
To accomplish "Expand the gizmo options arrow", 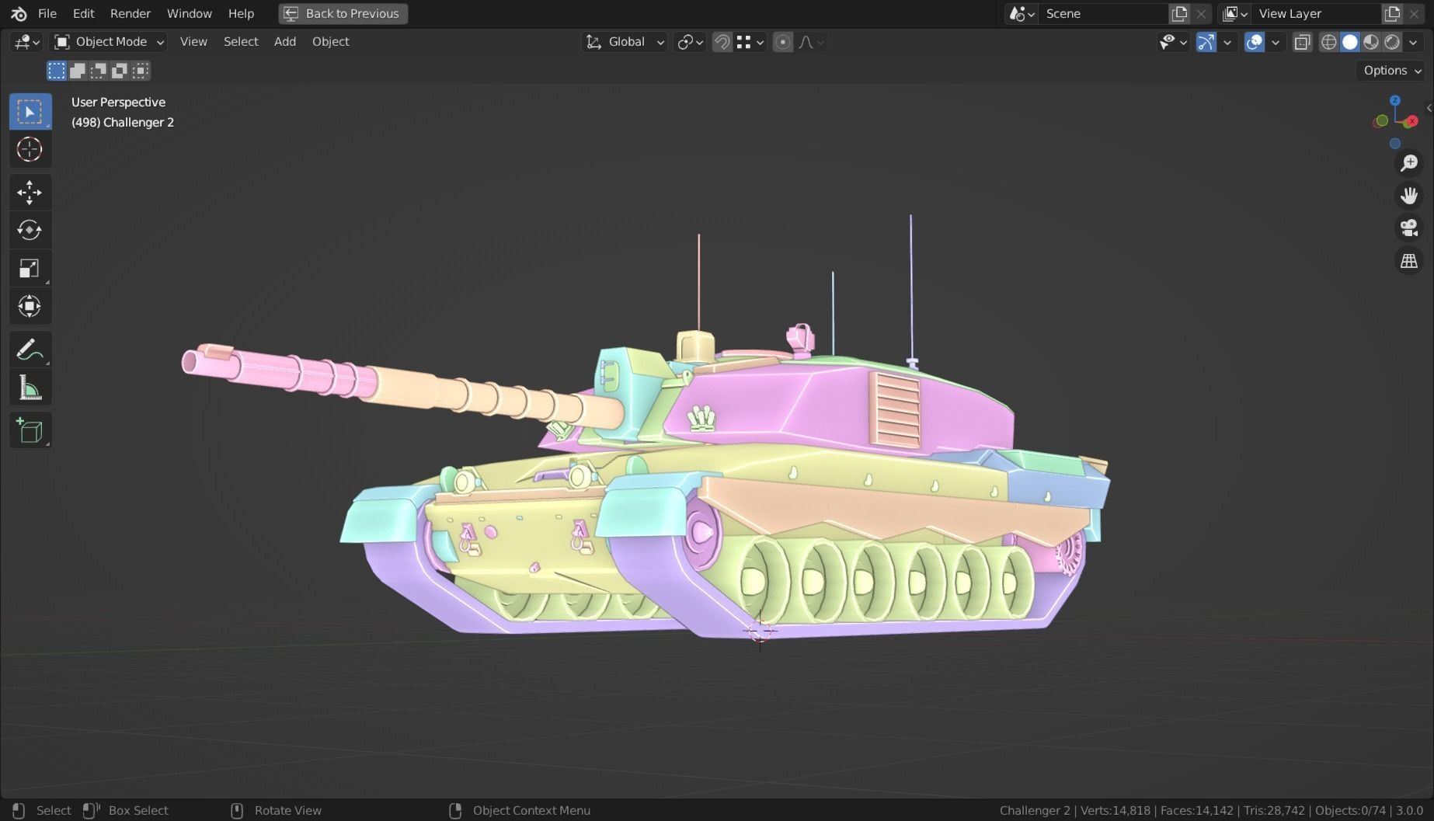I will tap(1227, 42).
